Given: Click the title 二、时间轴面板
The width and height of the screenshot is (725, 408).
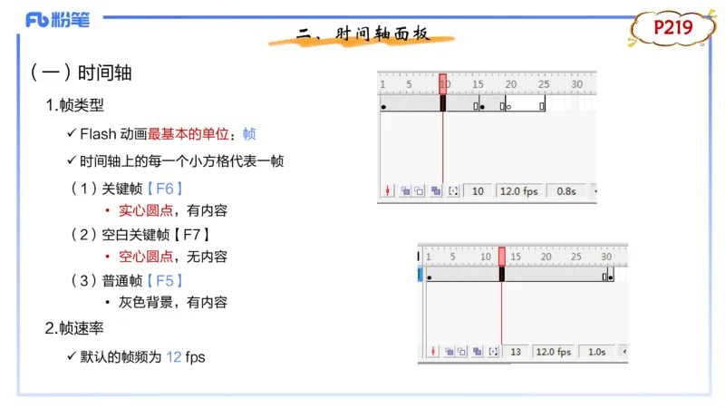Looking at the screenshot, I should (363, 34).
